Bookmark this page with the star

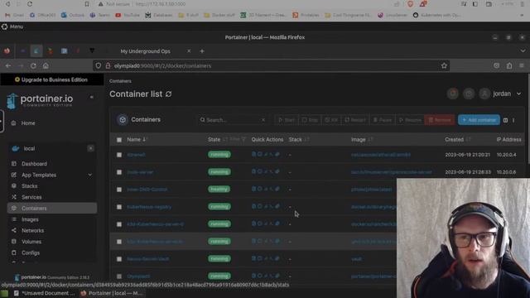pyautogui.click(x=444, y=66)
